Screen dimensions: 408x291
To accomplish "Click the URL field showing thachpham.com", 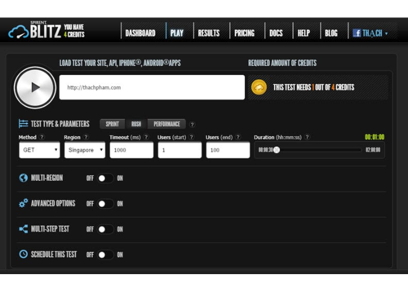I will [152, 87].
